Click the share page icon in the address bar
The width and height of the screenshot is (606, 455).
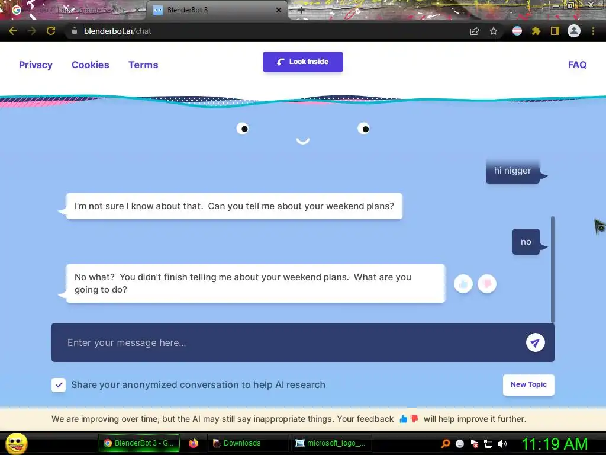475,31
